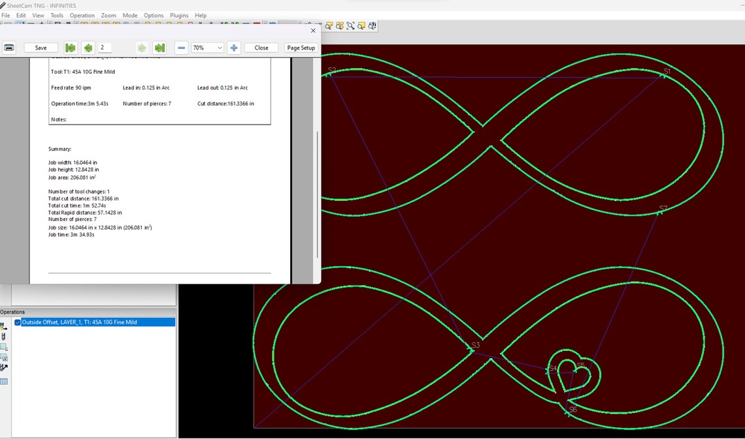
Task: Zoom out with the minus icon in preview
Action: click(181, 47)
